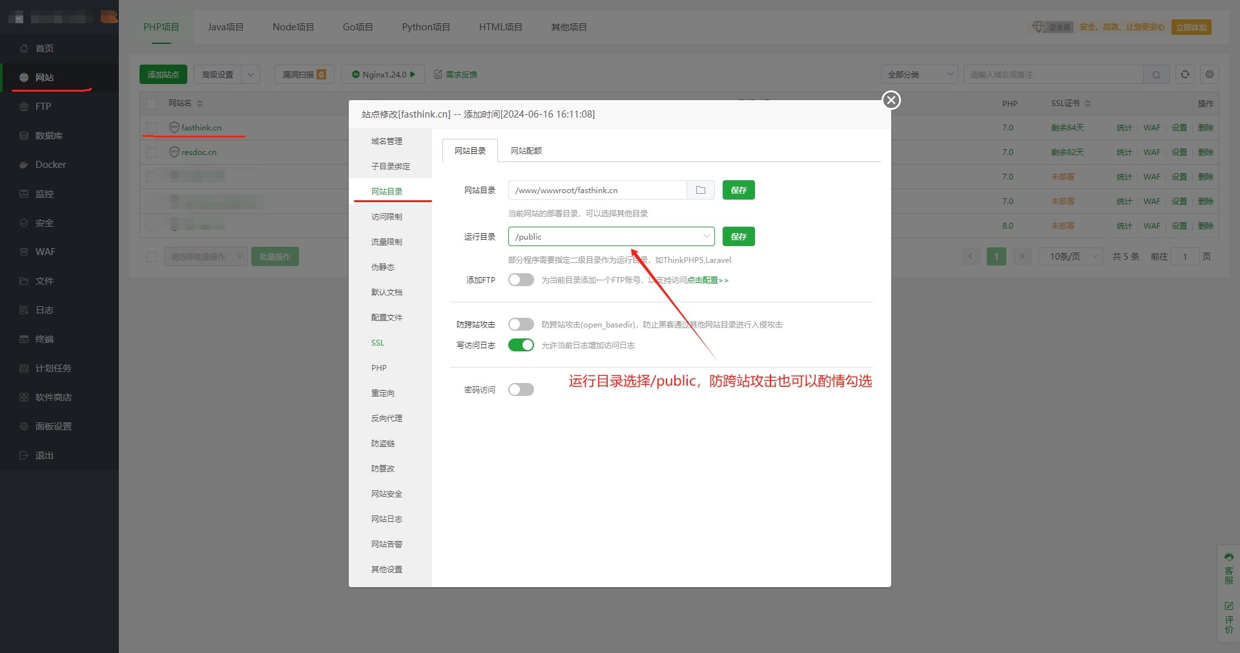Check the select-all checkbox in table header

point(152,103)
